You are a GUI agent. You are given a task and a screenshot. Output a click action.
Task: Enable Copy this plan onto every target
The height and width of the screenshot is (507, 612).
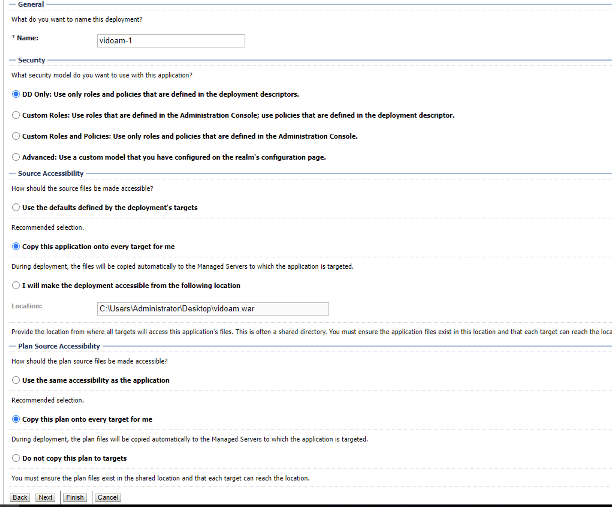[16, 419]
